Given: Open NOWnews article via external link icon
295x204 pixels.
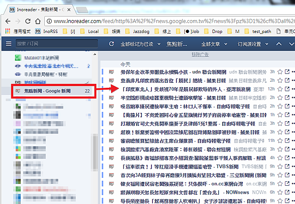Looking at the screenshot, I should point(287,192).
